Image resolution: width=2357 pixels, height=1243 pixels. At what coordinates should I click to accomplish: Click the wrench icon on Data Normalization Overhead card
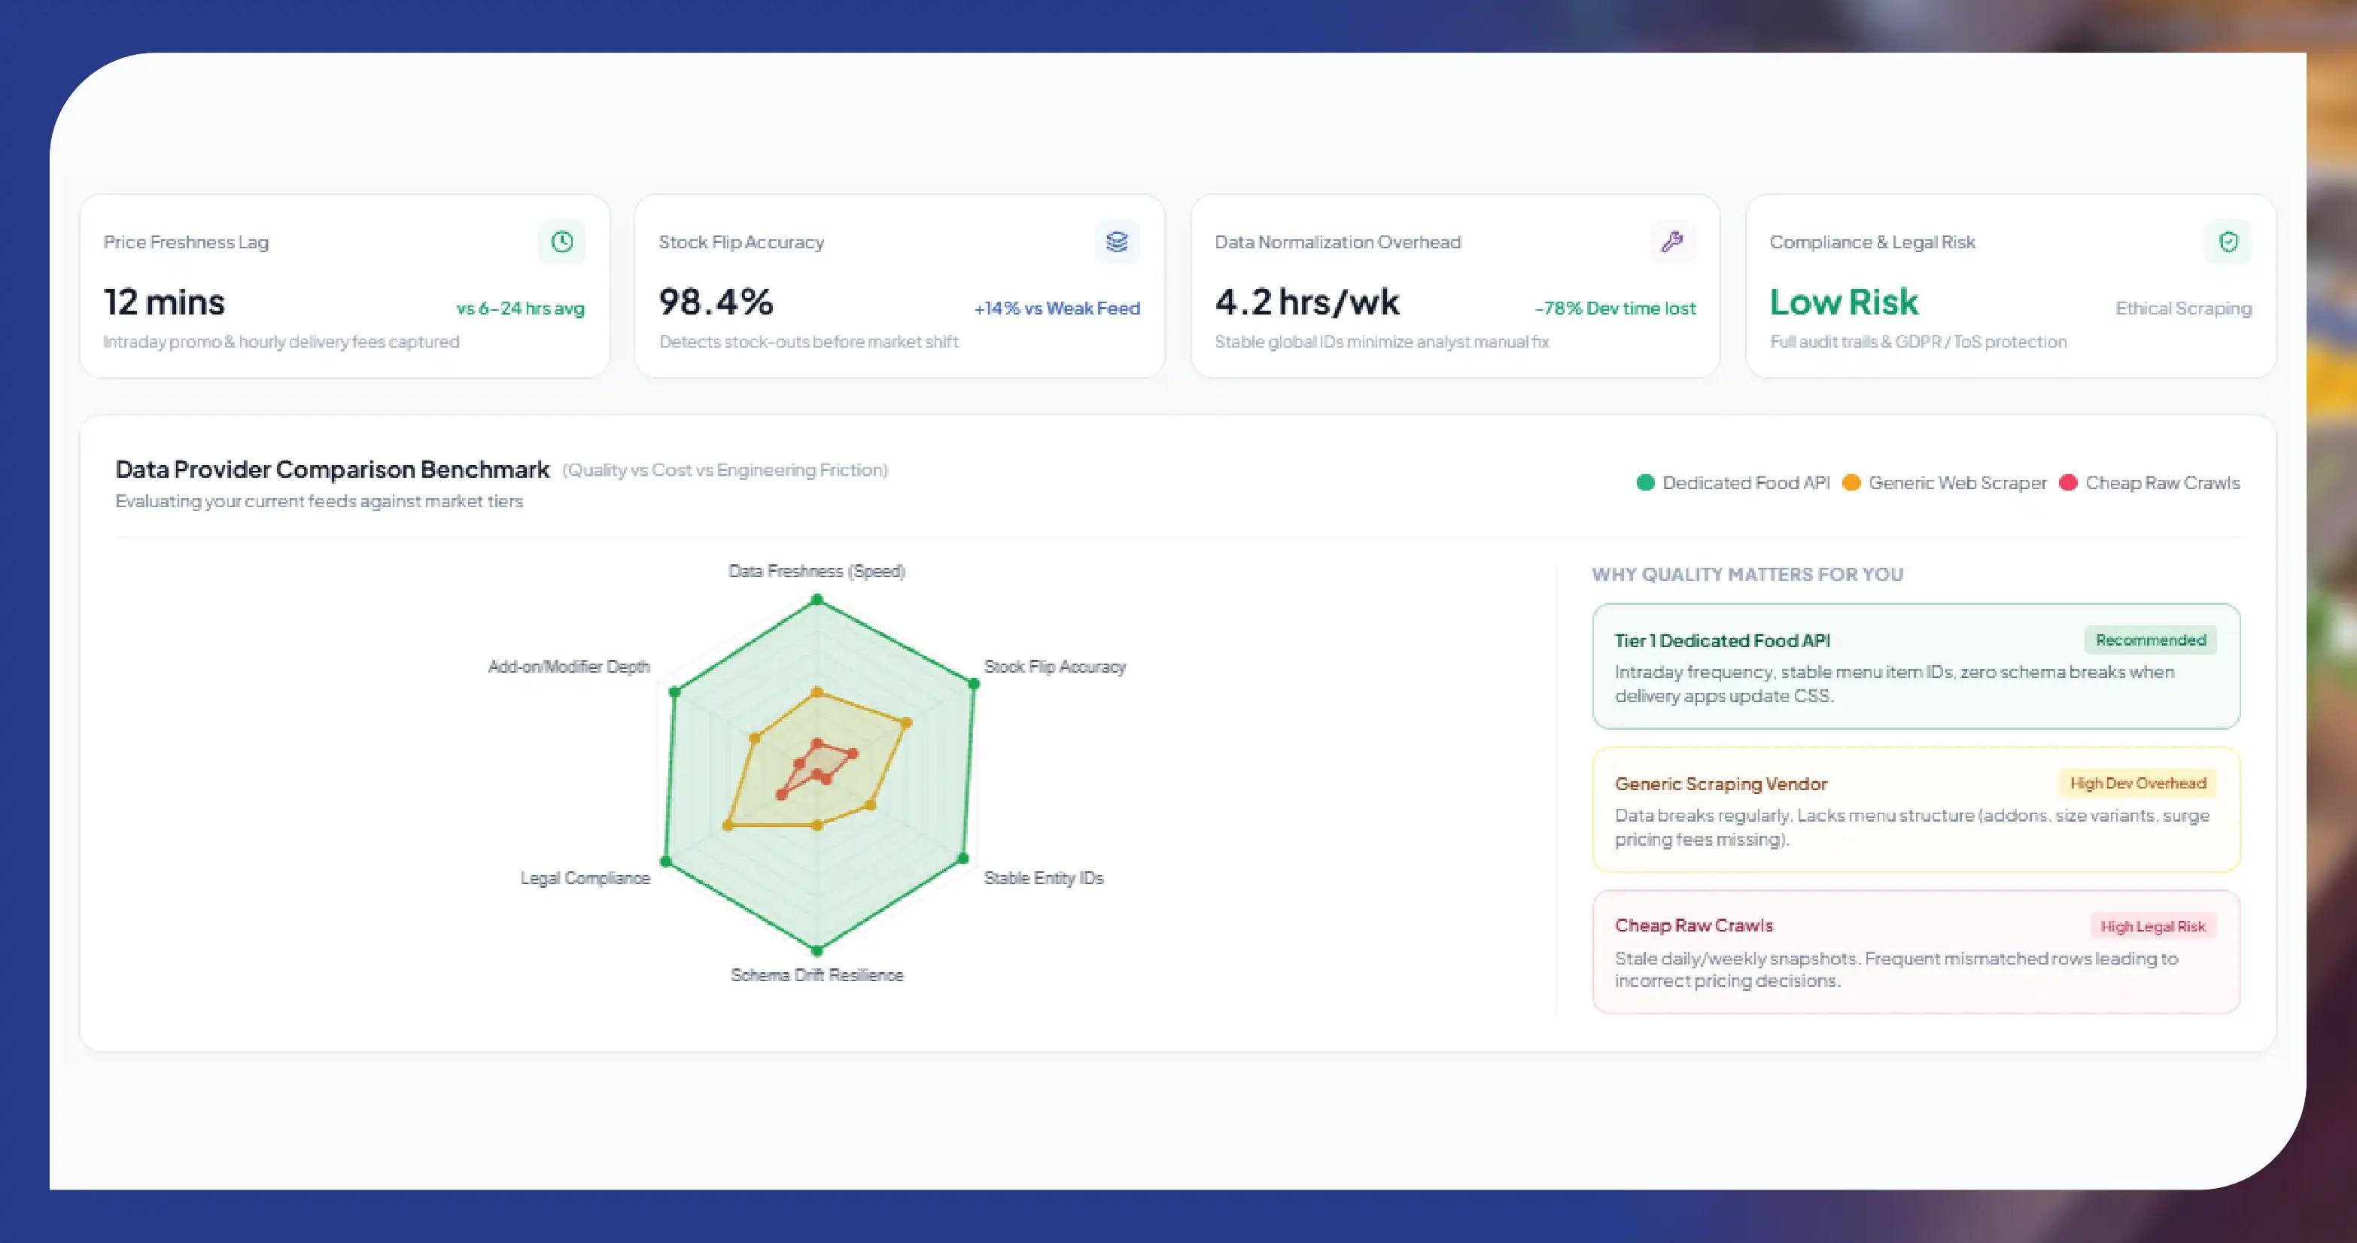(x=1673, y=242)
